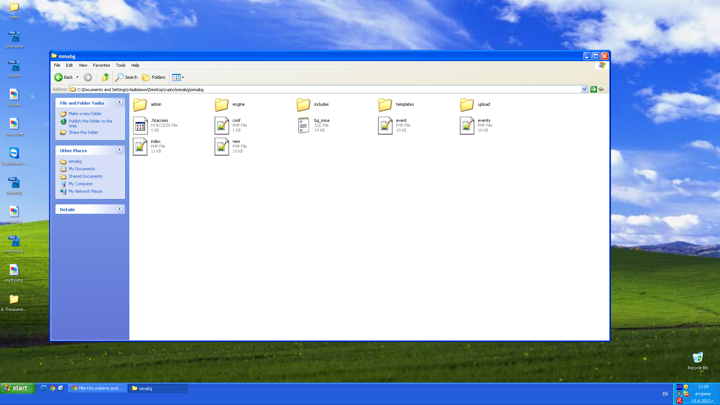This screenshot has height=405, width=720.
Task: Click the red antivirus tray icon
Action: pyautogui.click(x=679, y=401)
